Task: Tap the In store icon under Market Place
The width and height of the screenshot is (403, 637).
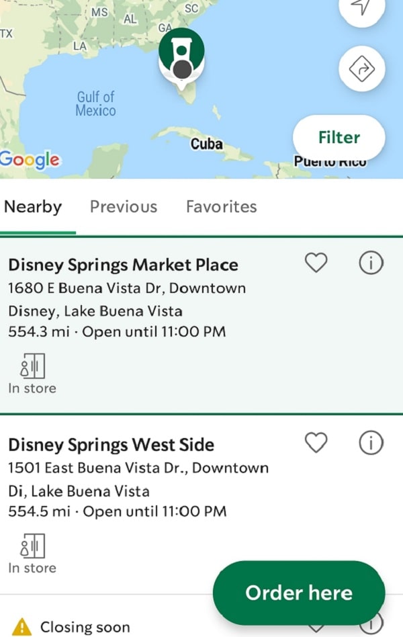Action: coord(32,366)
